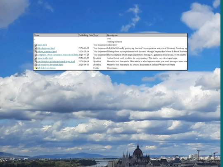Click the 2026-05-08 date cell
The image size is (223, 167).
point(83,52)
